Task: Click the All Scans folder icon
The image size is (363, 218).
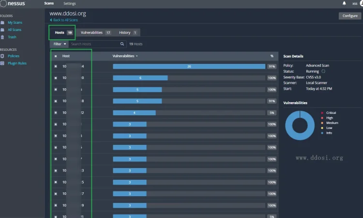Action: click(2, 30)
